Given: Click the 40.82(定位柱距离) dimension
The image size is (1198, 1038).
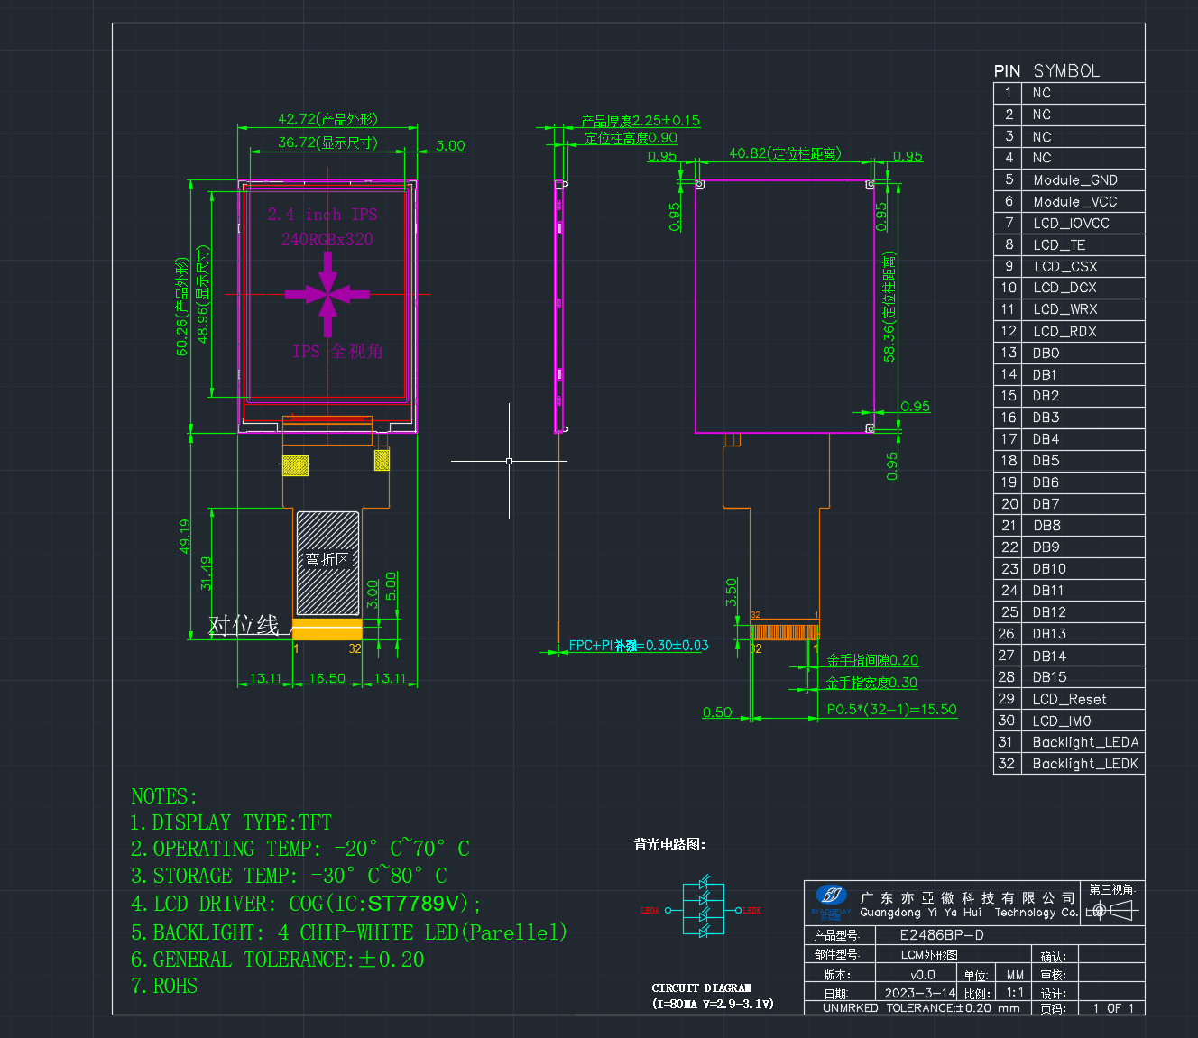Looking at the screenshot, I should [x=785, y=154].
